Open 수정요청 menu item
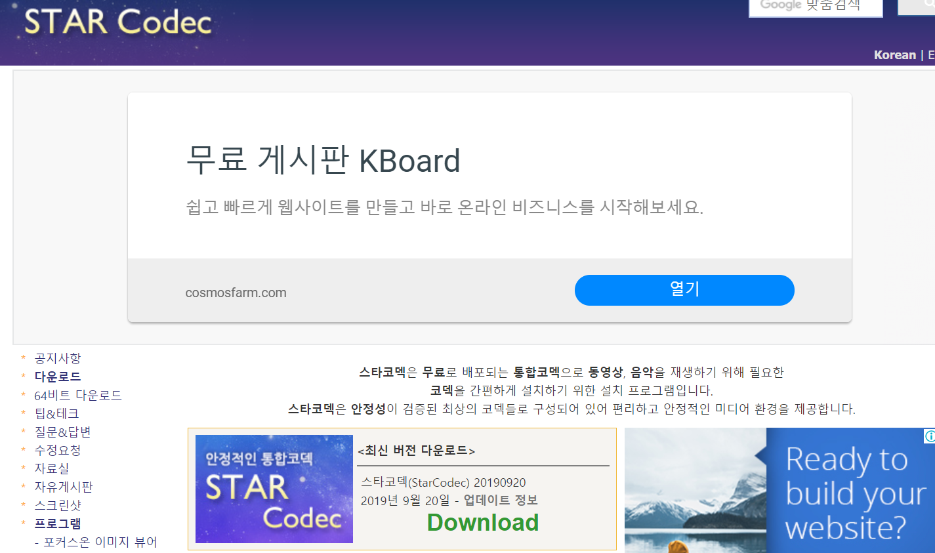The image size is (935, 553). point(58,450)
